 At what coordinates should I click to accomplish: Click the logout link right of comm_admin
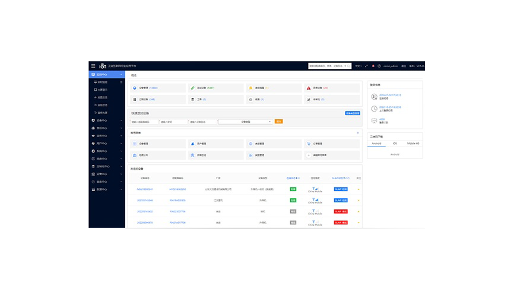click(404, 66)
